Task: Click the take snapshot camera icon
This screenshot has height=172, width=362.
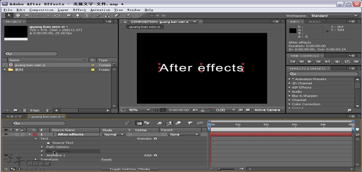Action: tap(196, 110)
